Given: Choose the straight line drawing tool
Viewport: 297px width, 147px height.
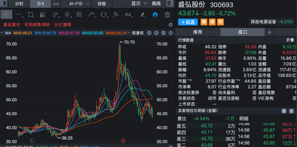Looking at the screenshot, I should (x=19, y=14).
